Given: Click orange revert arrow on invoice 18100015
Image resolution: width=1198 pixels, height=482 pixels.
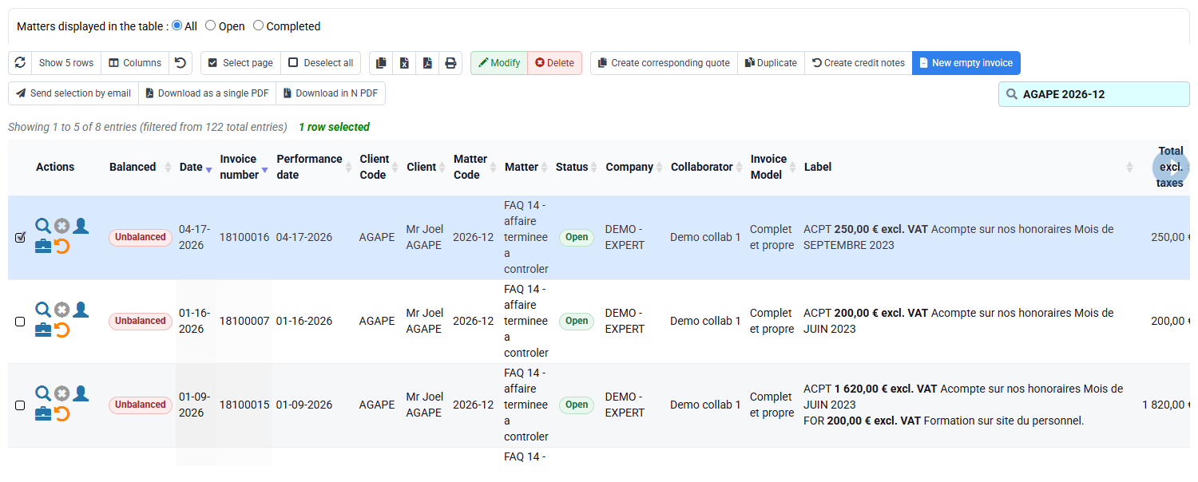Looking at the screenshot, I should click(x=61, y=413).
